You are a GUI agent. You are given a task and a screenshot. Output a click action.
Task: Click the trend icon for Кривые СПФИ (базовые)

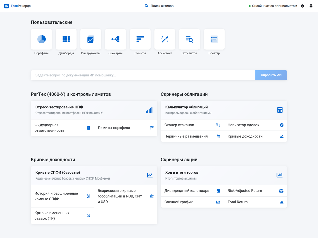(150, 175)
